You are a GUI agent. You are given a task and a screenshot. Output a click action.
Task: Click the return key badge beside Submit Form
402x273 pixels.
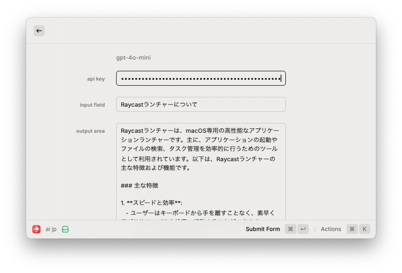303,229
